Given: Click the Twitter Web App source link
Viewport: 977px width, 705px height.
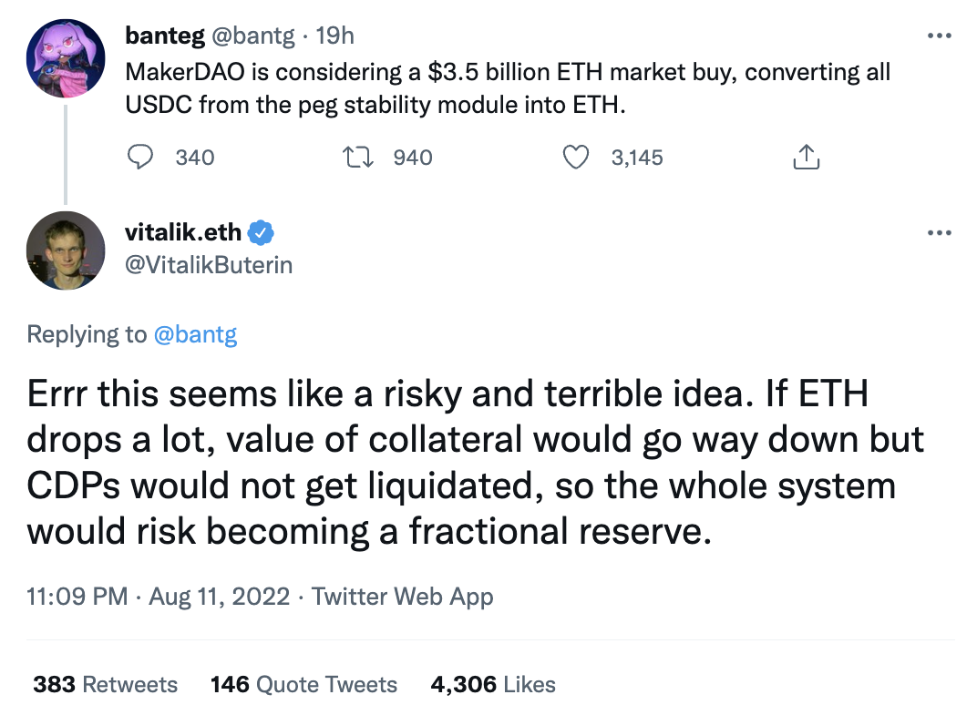Looking at the screenshot, I should click(403, 596).
